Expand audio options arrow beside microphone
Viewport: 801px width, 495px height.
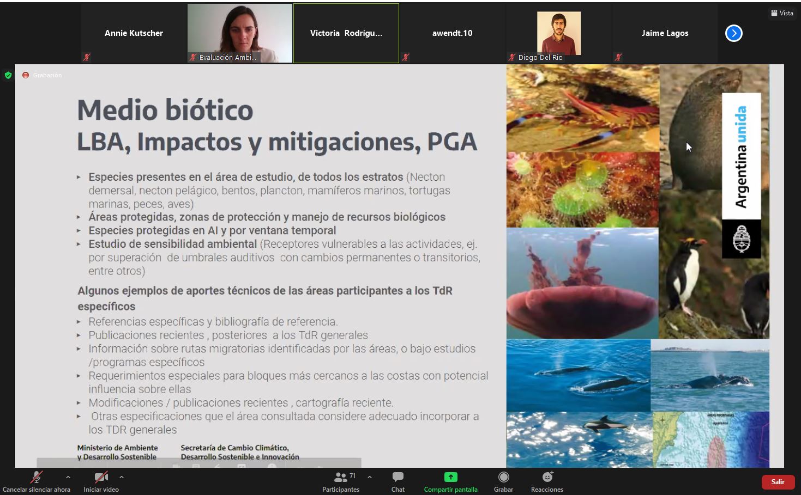pyautogui.click(x=68, y=477)
